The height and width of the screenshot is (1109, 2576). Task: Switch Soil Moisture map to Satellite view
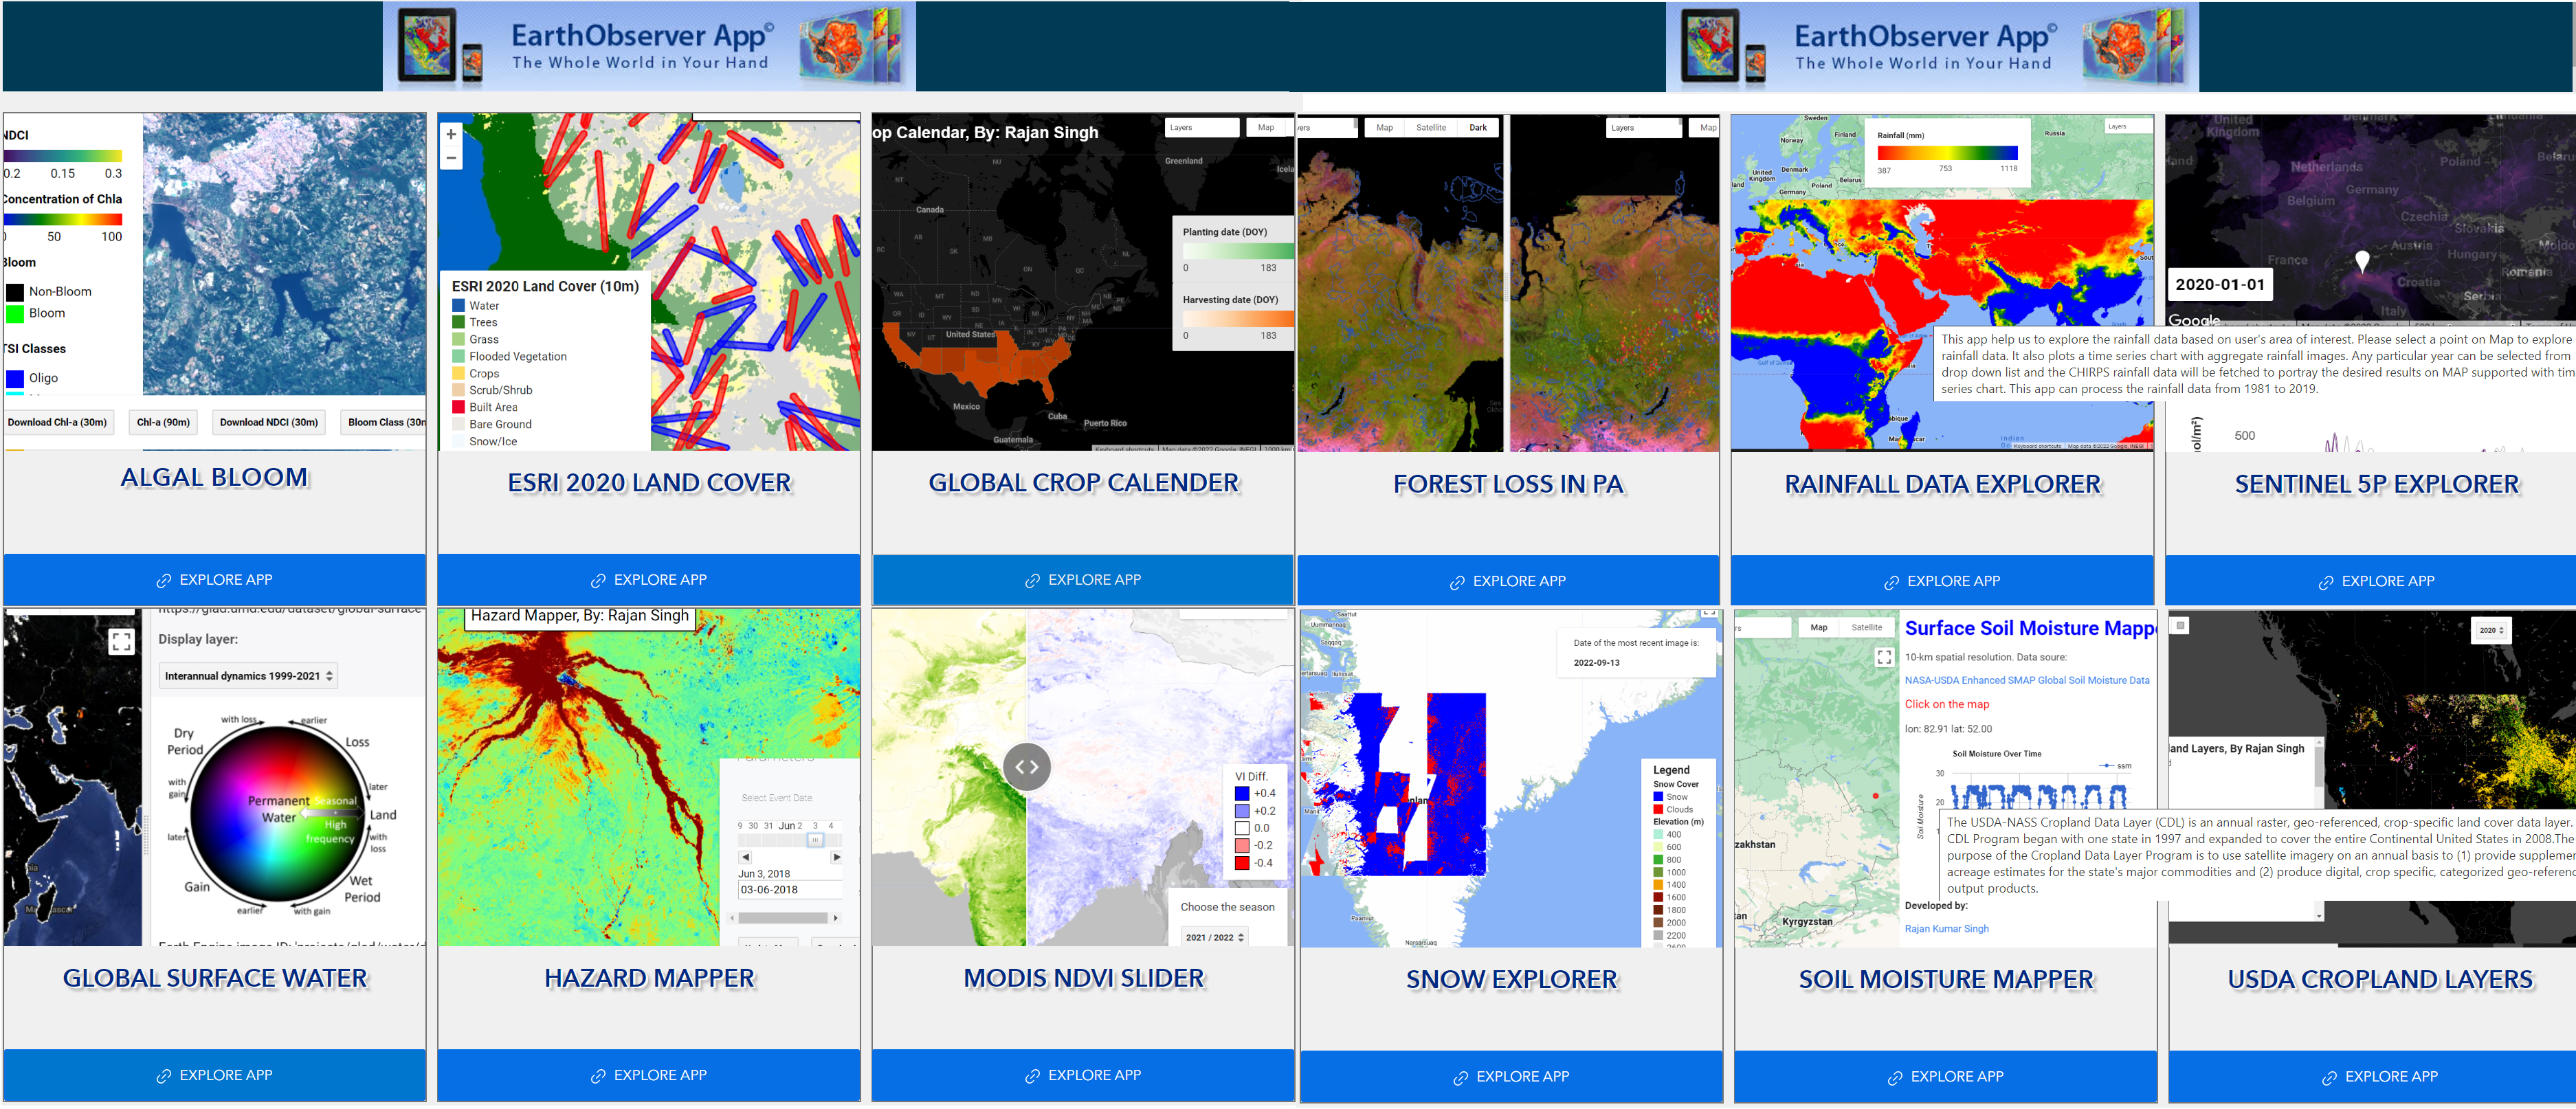(x=1866, y=628)
